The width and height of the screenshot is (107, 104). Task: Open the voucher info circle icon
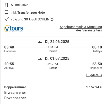[52, 19]
